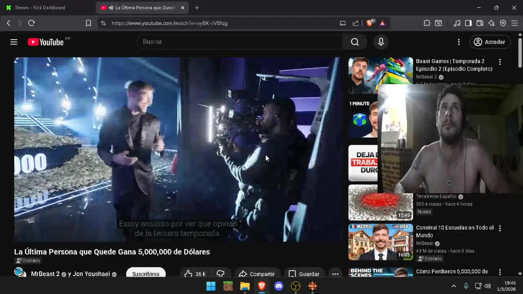
Task: Open Brave VPN shield icon
Action: 503,23
